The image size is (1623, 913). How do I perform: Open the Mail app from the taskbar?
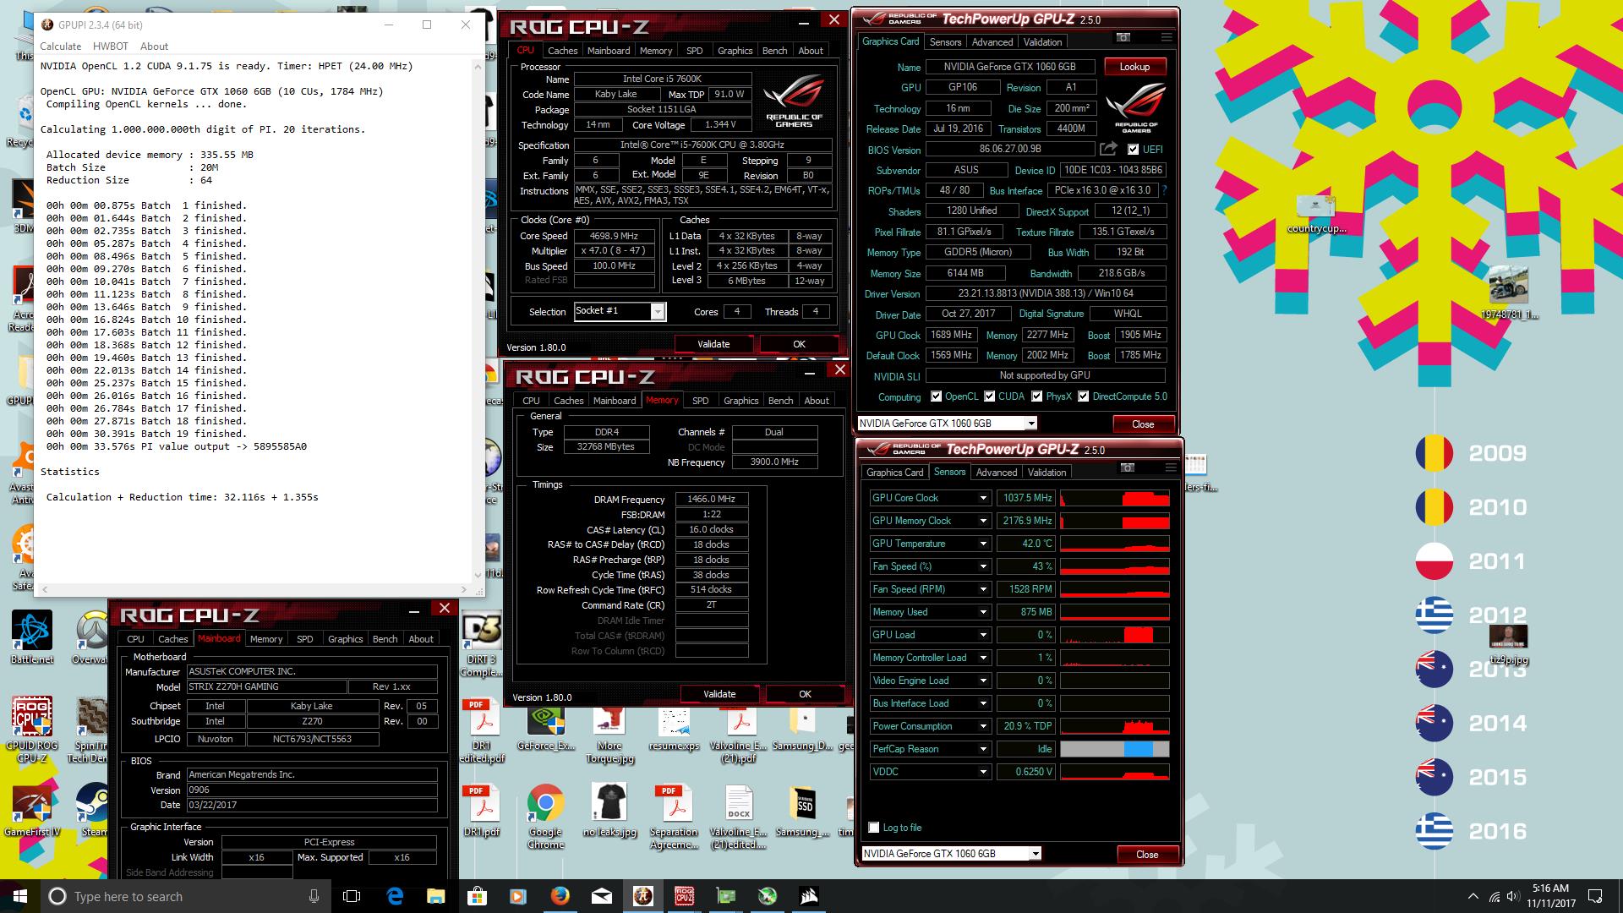(x=601, y=896)
